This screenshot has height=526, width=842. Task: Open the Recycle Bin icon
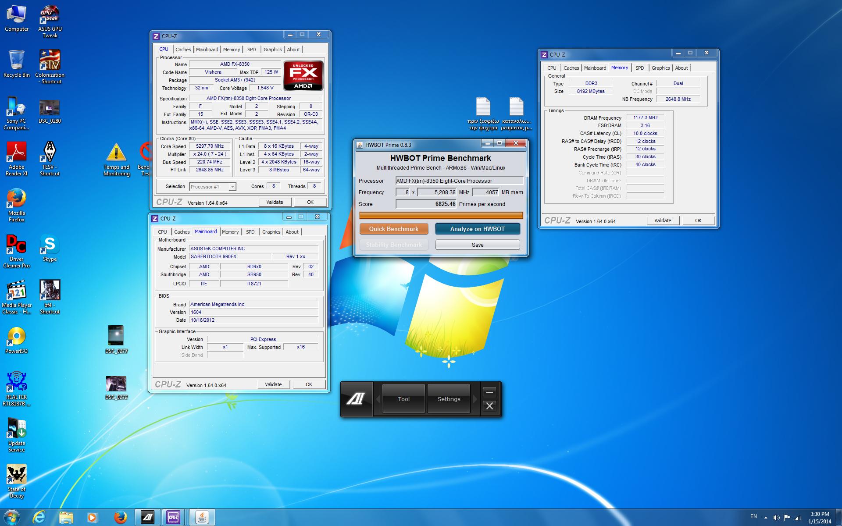tap(17, 64)
